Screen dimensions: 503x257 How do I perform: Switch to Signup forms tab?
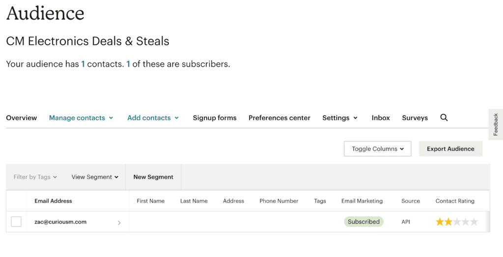click(x=215, y=118)
